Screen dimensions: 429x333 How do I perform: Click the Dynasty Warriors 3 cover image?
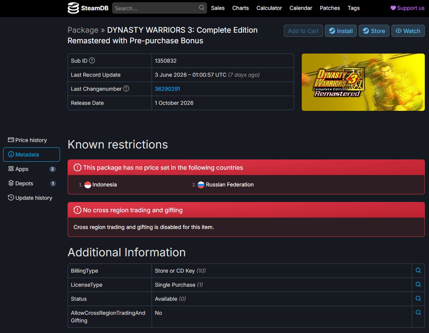point(363,82)
